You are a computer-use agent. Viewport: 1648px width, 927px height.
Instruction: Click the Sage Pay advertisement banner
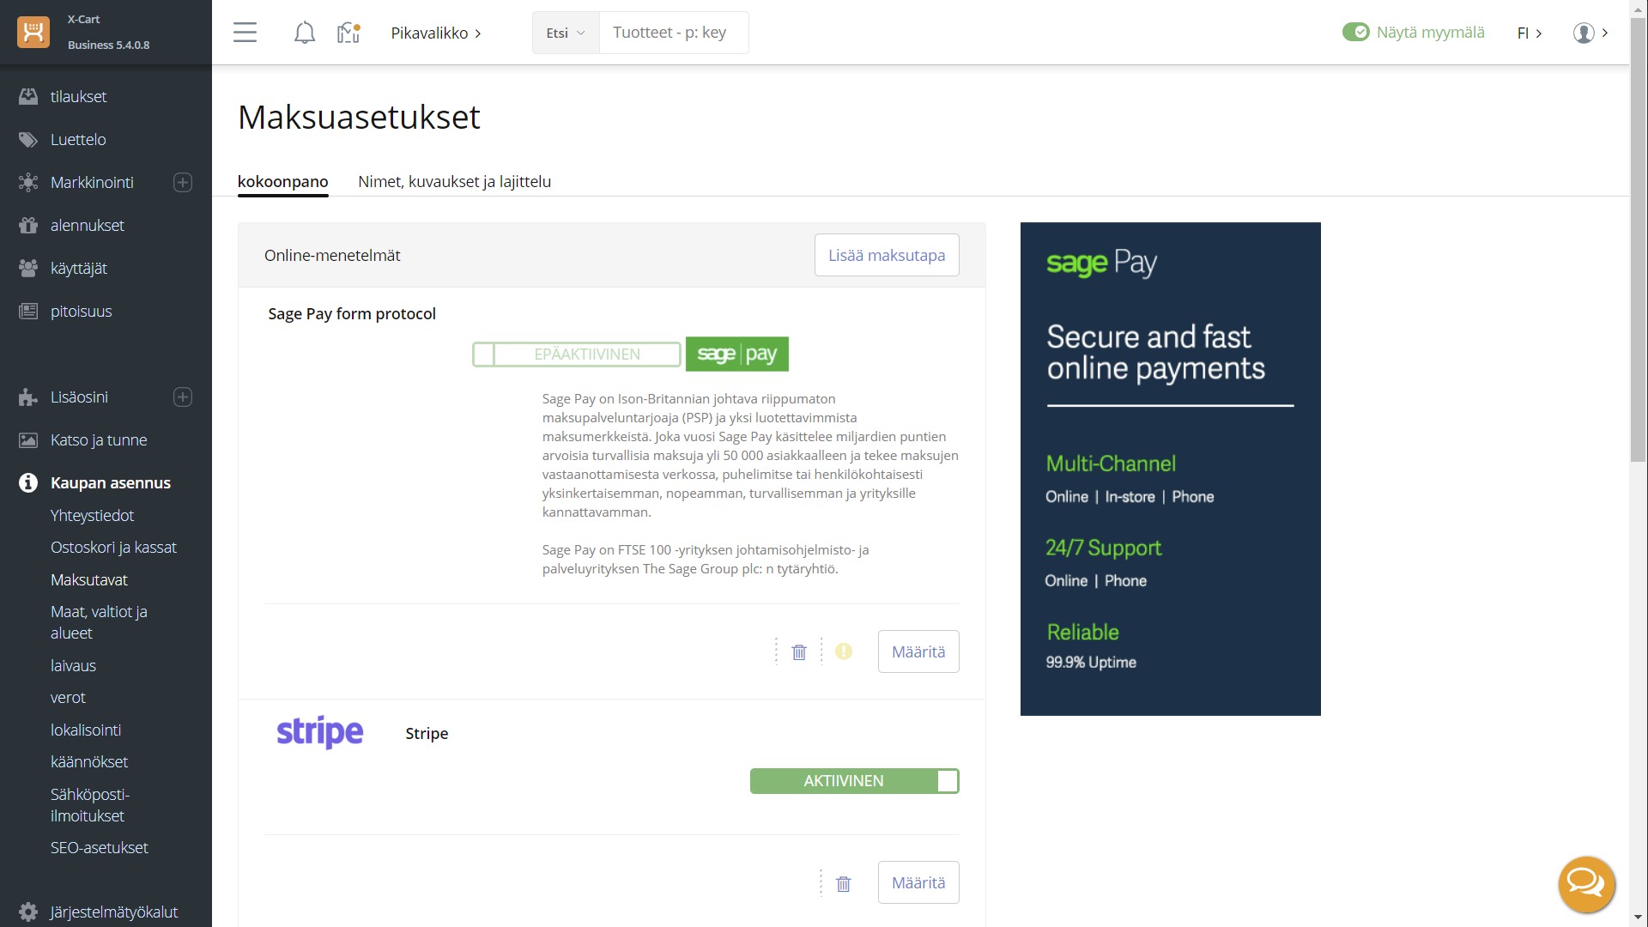tap(1170, 469)
